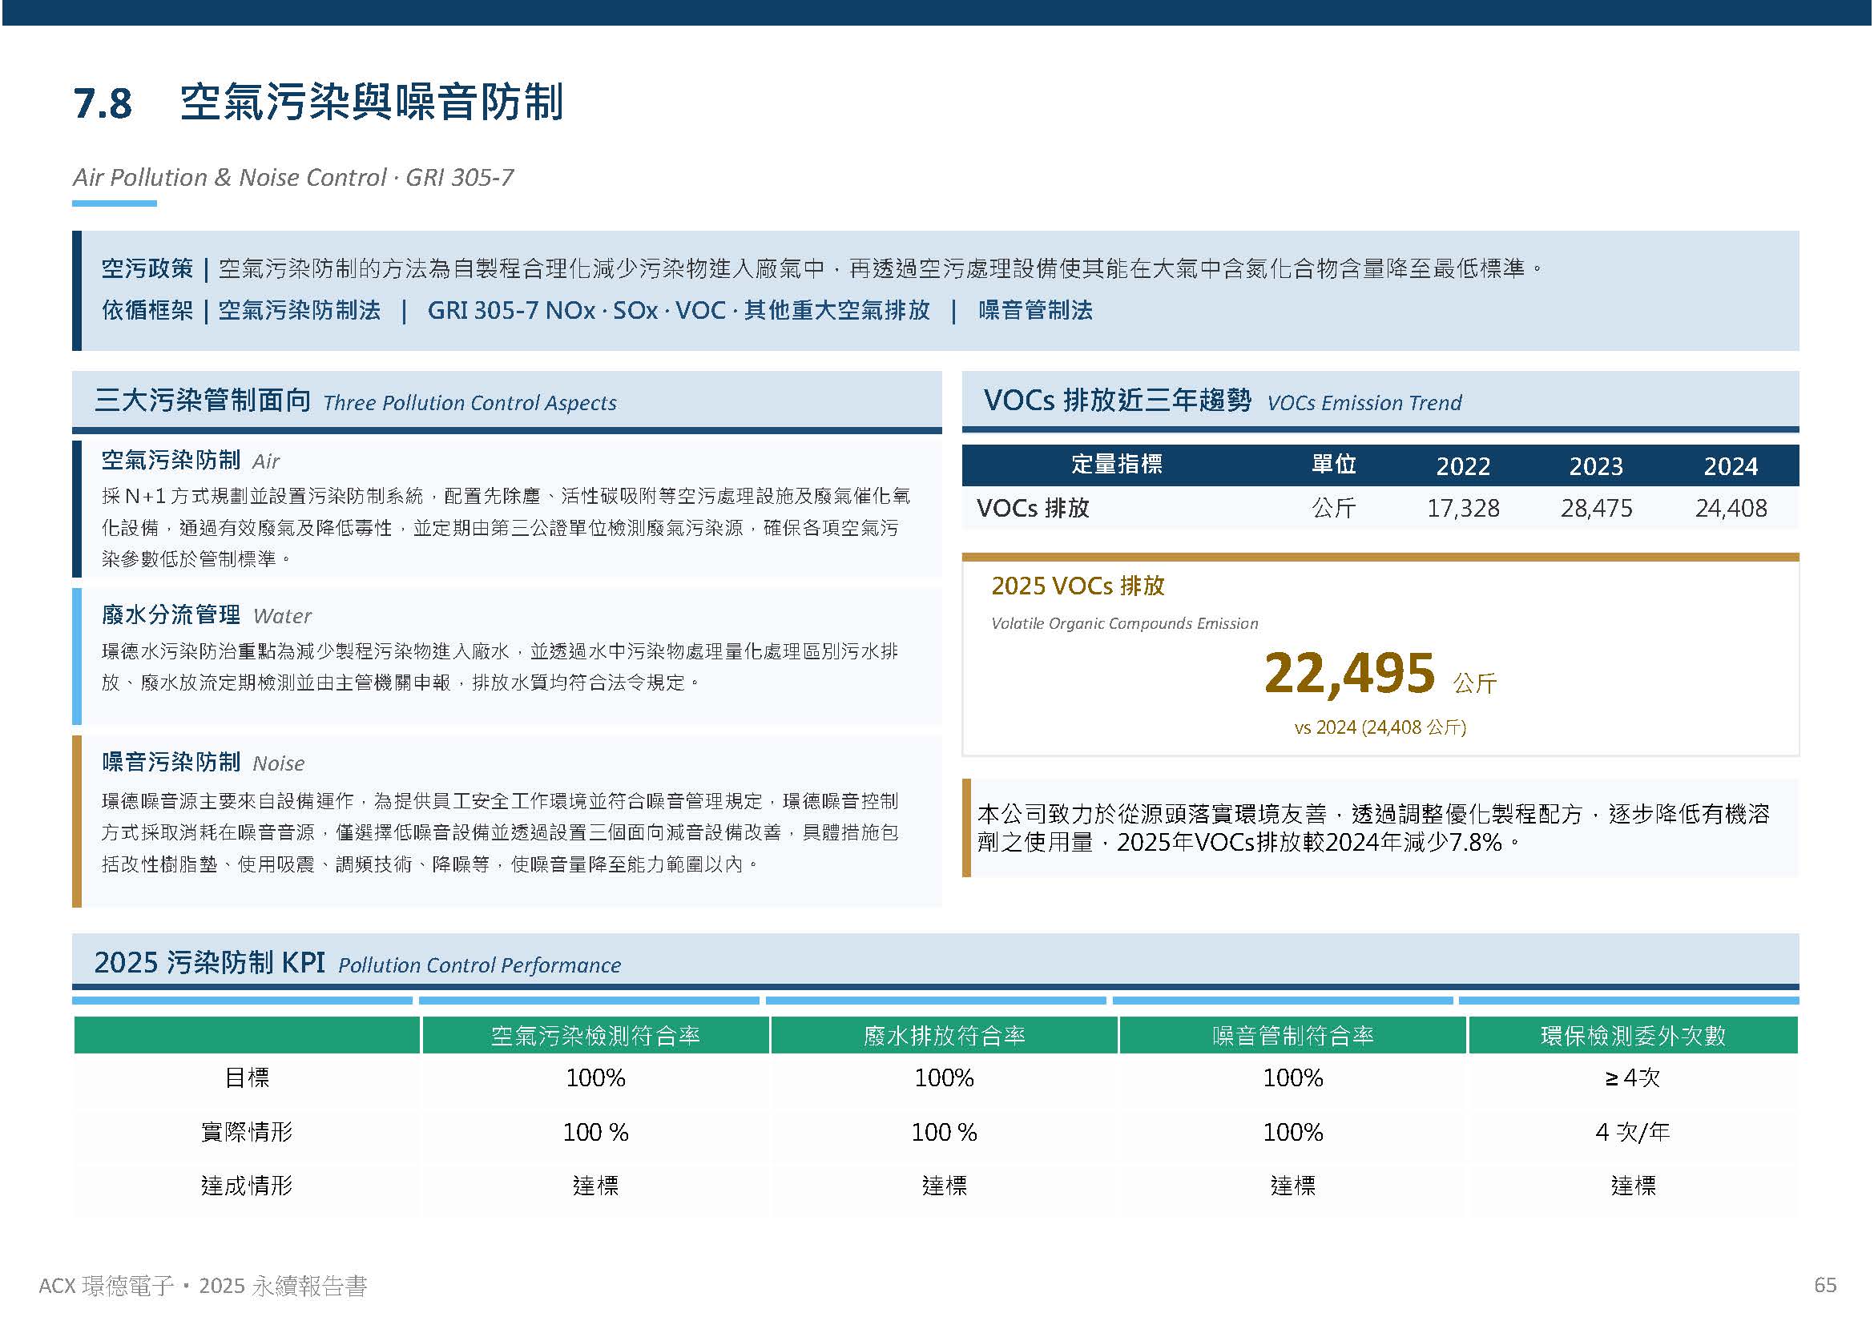
Task: Click the VOCs 排放 row label
Action: (x=1034, y=509)
